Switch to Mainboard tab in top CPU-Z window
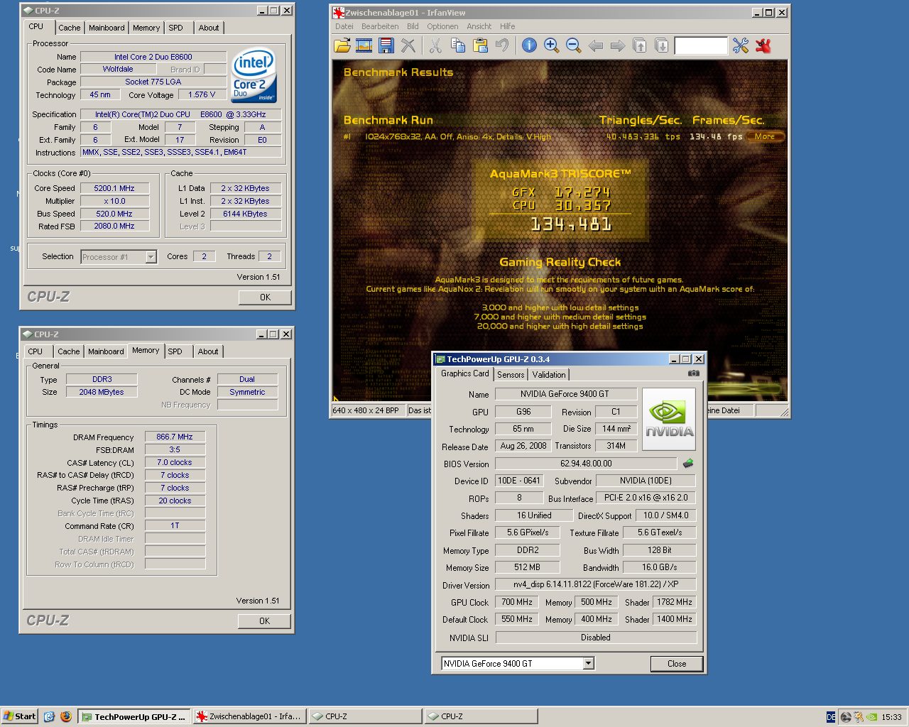 pyautogui.click(x=107, y=28)
